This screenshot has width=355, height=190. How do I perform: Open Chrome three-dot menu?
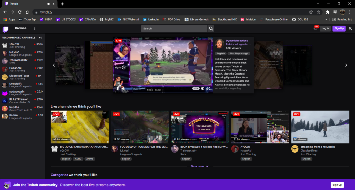(350, 12)
